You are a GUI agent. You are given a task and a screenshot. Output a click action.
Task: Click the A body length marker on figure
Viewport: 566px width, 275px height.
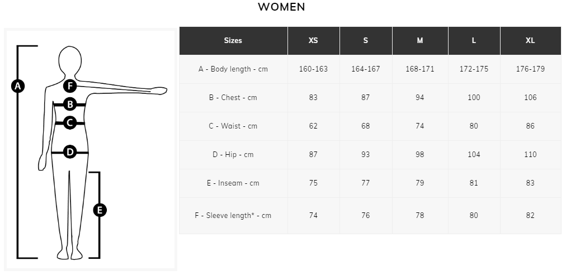[x=18, y=86]
